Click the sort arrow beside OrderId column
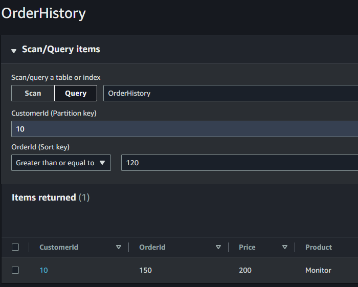The image size is (358, 287). (x=218, y=247)
